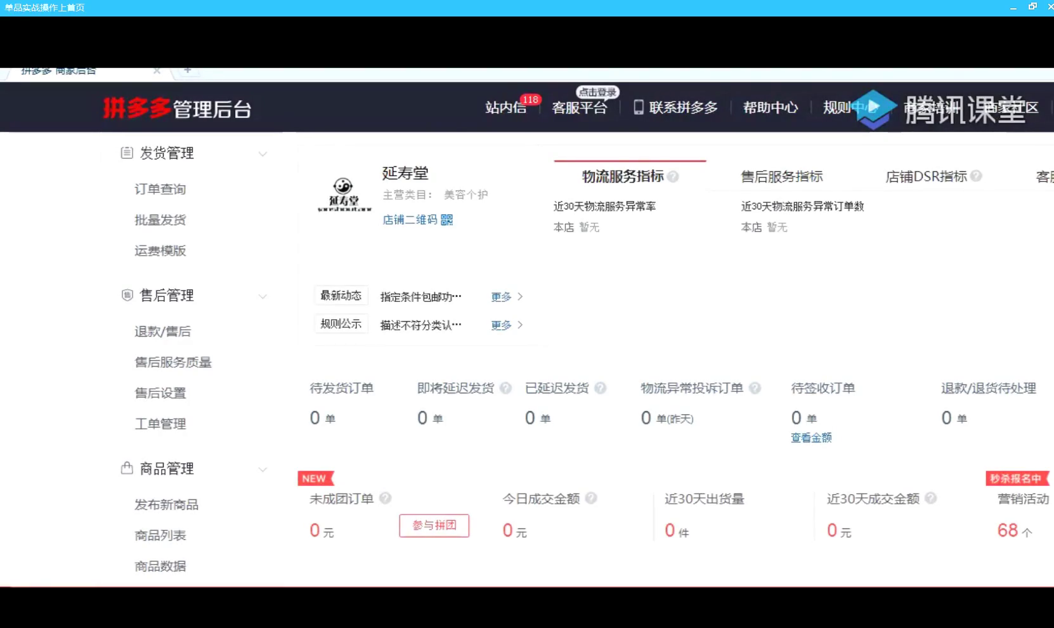Open the 指定条件包邮功… news item
This screenshot has height=628, width=1054.
point(421,297)
